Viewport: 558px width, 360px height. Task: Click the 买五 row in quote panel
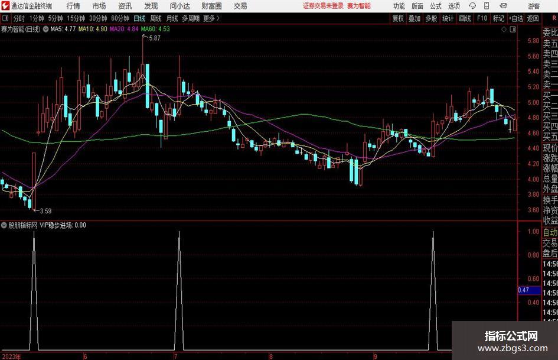550,137
